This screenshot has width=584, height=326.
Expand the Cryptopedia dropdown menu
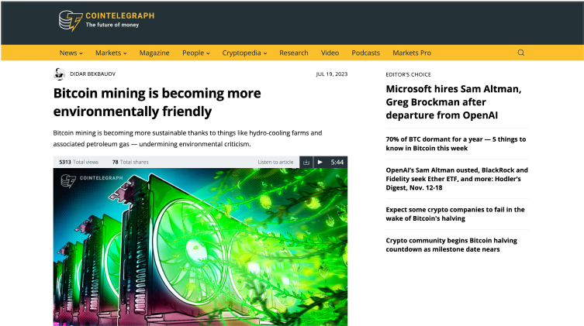tap(244, 53)
